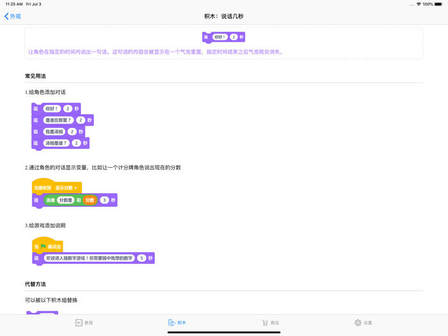Tap the text 1.给角色添加对话
The height and width of the screenshot is (336, 448).
tap(45, 92)
